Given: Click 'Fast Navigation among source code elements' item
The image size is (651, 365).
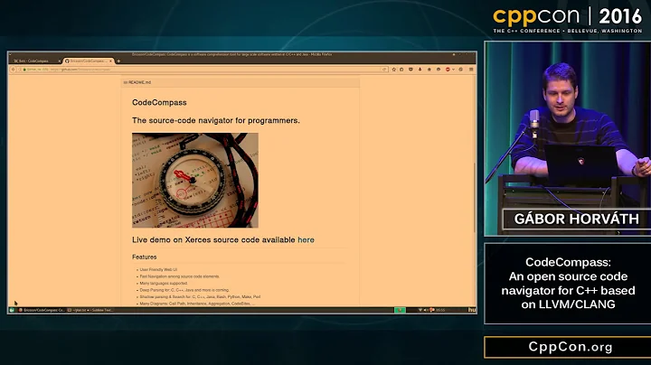Looking at the screenshot, I should [180, 276].
